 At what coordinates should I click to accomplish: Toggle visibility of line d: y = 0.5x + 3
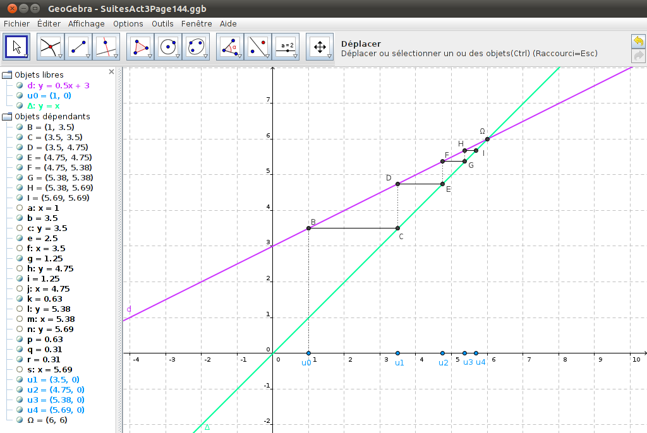pos(20,85)
